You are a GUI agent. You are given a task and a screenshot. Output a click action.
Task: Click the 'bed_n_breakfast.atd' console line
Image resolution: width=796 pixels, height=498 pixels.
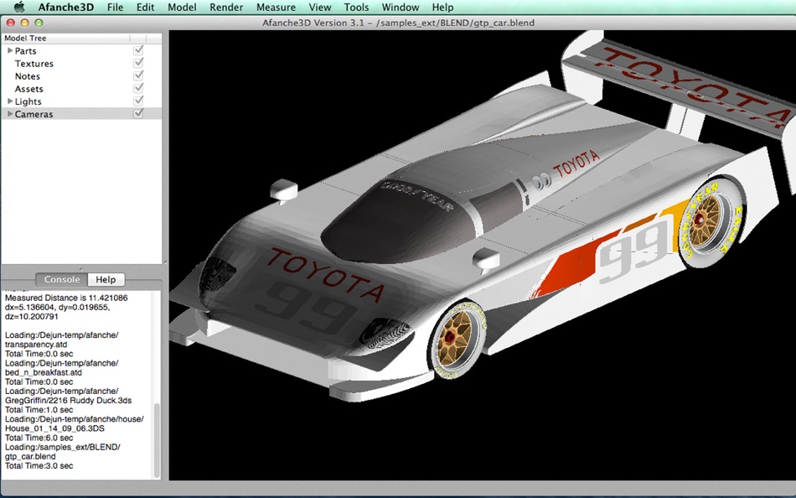tap(43, 372)
